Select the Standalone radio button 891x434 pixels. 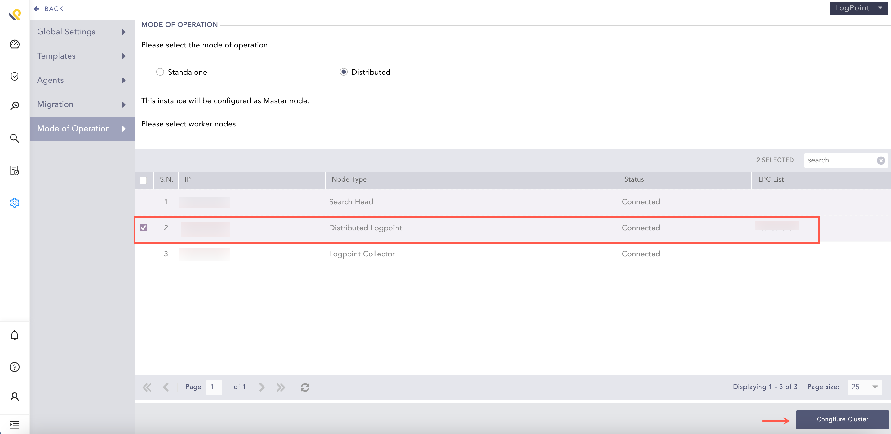click(160, 72)
